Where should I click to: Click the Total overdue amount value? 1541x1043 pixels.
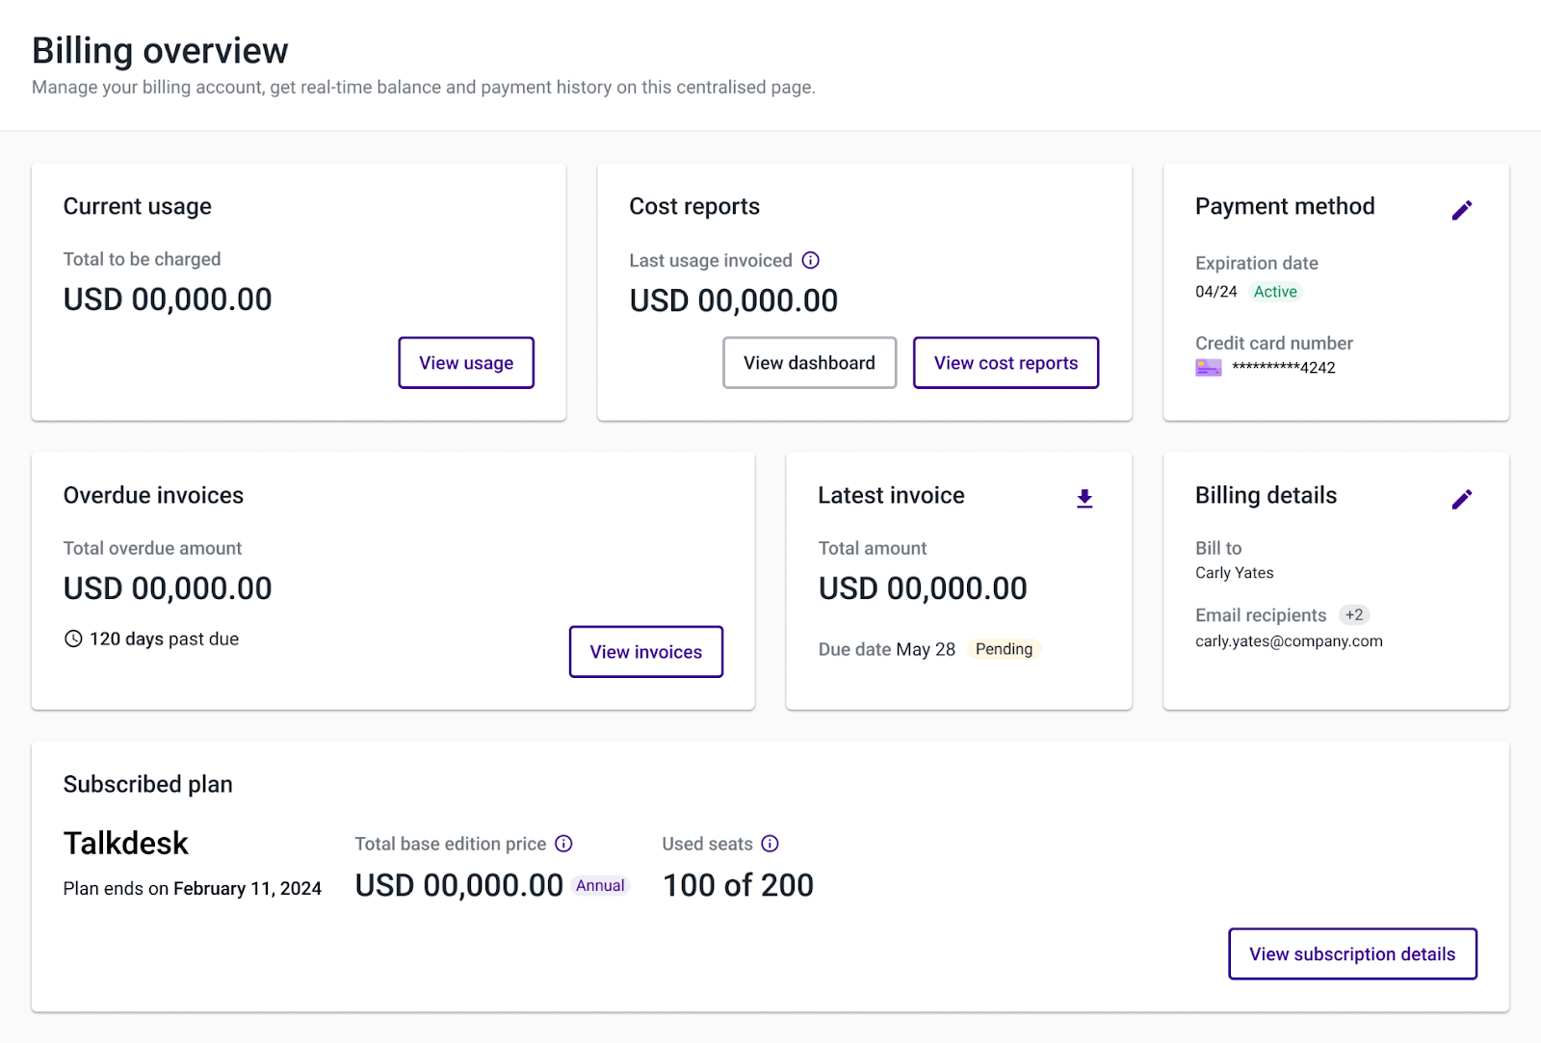168,588
